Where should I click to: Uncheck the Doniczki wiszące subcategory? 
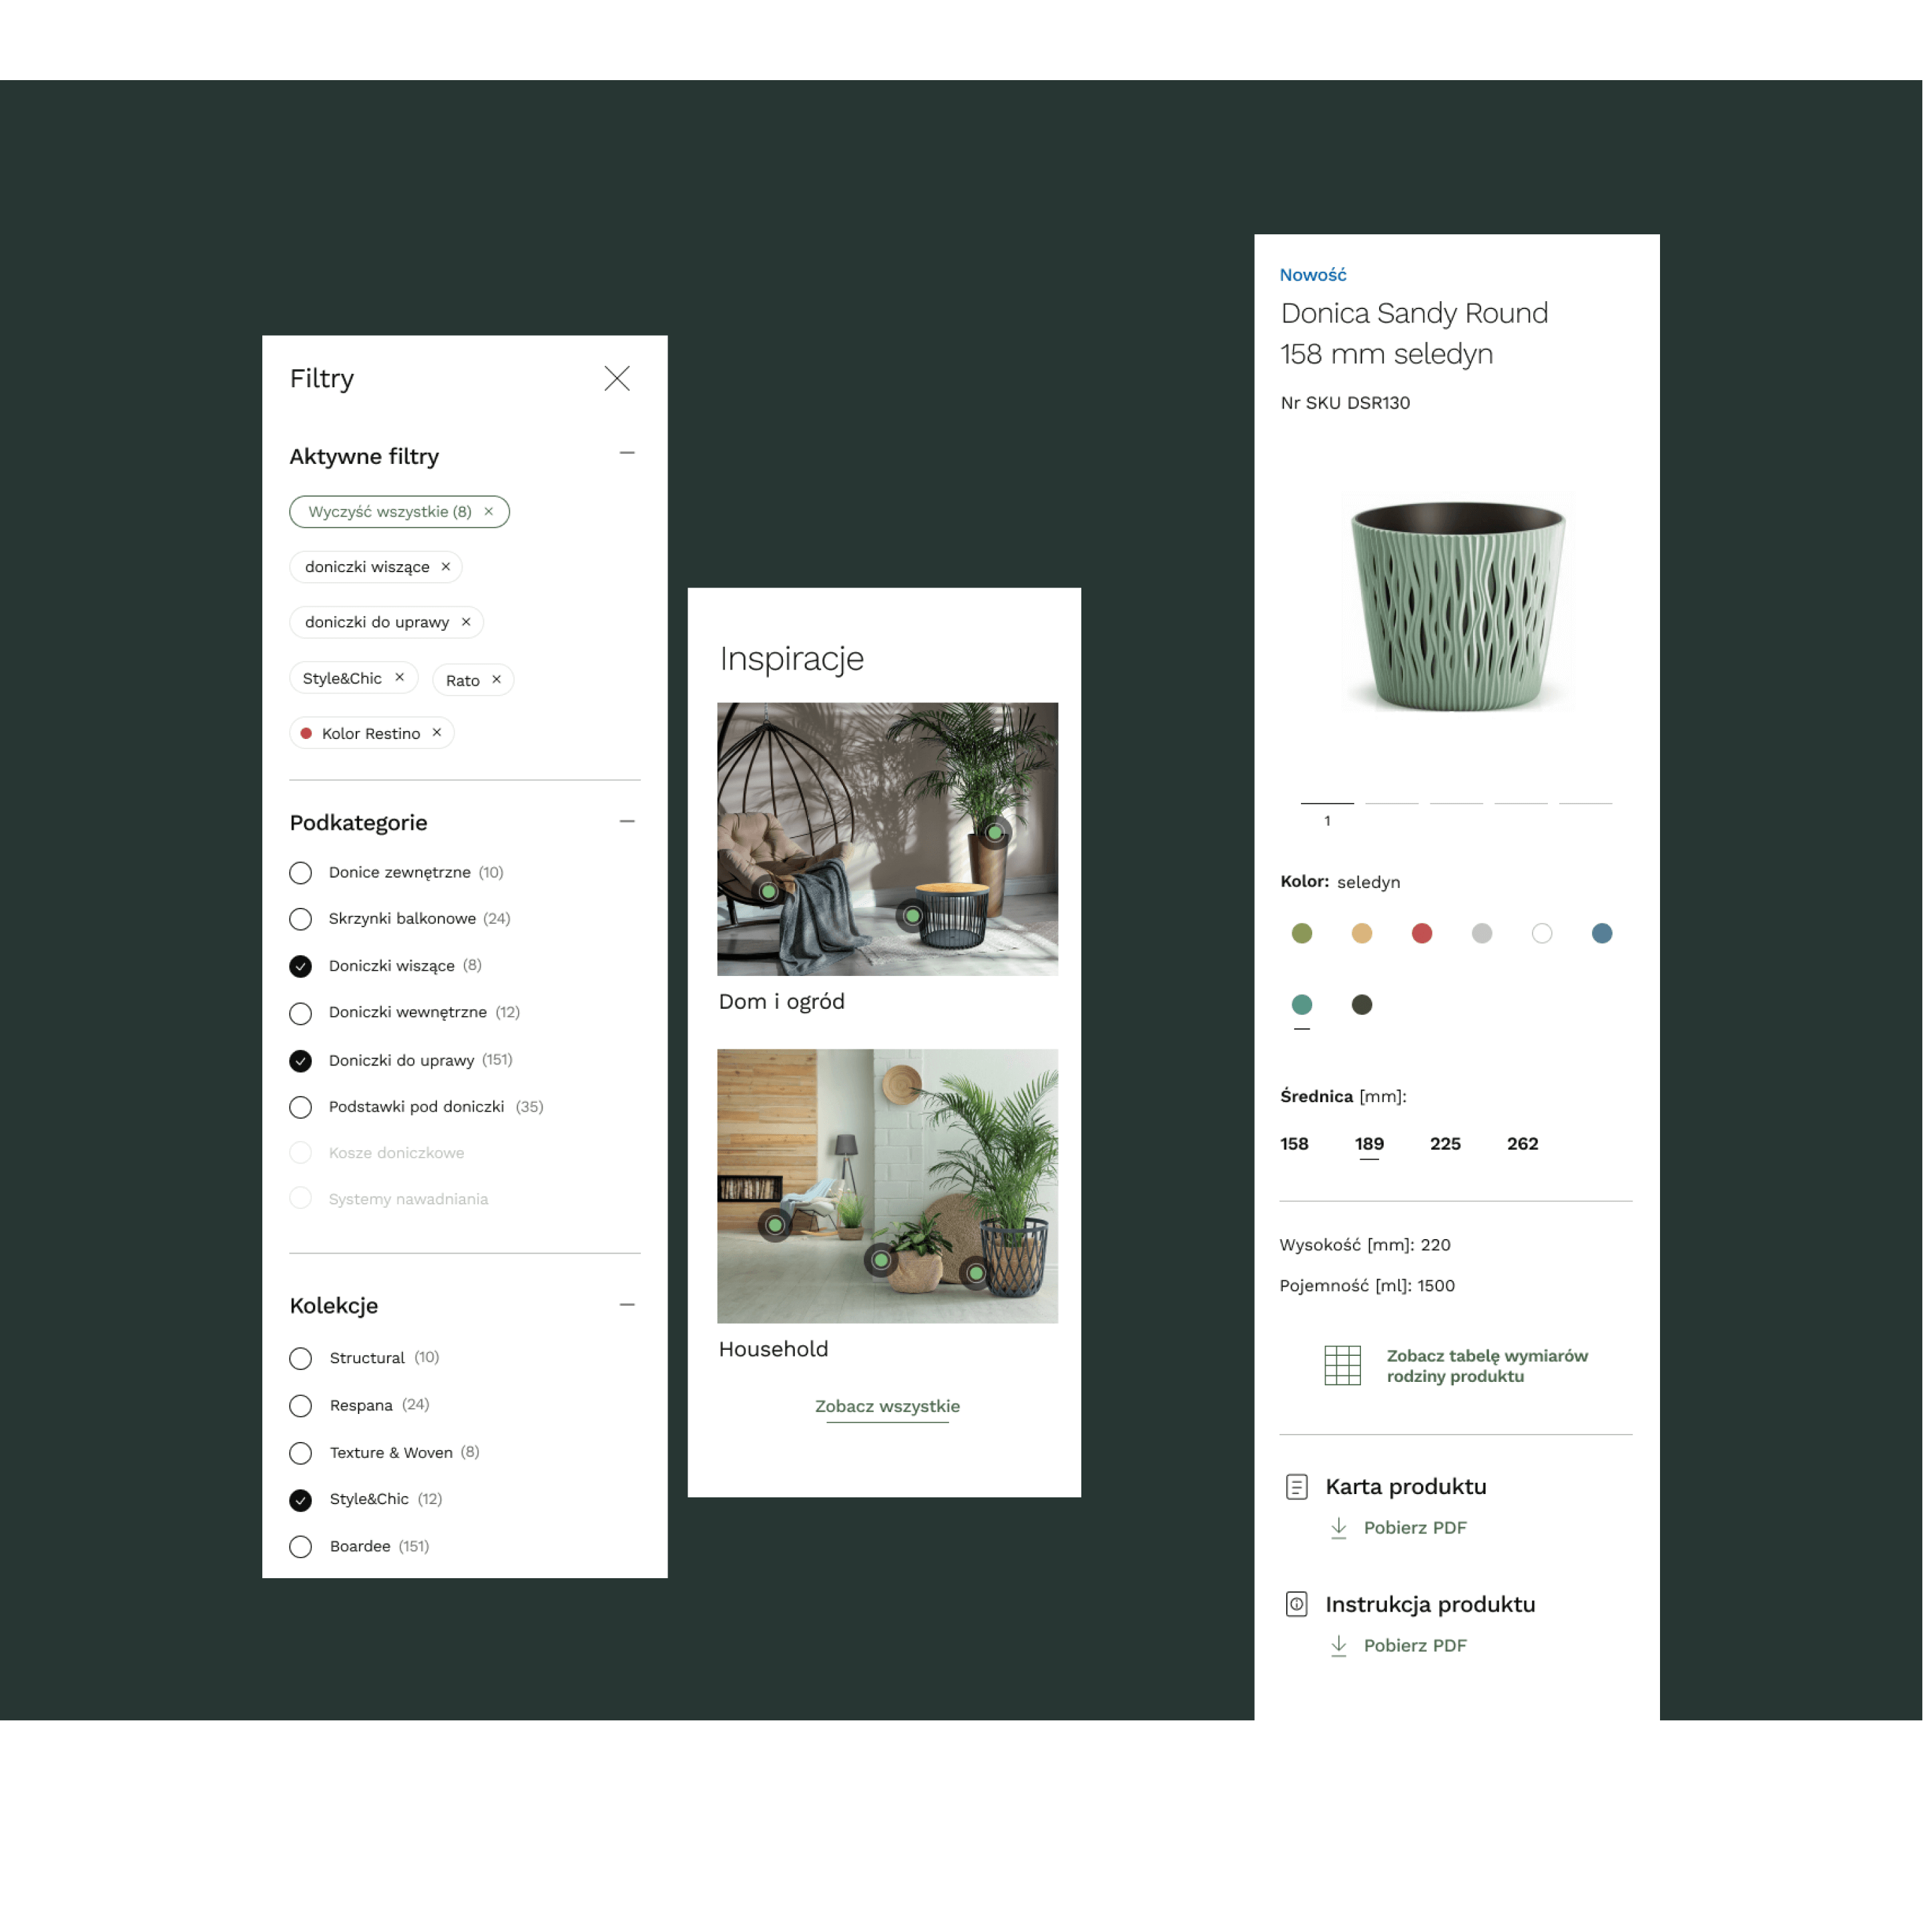point(300,966)
